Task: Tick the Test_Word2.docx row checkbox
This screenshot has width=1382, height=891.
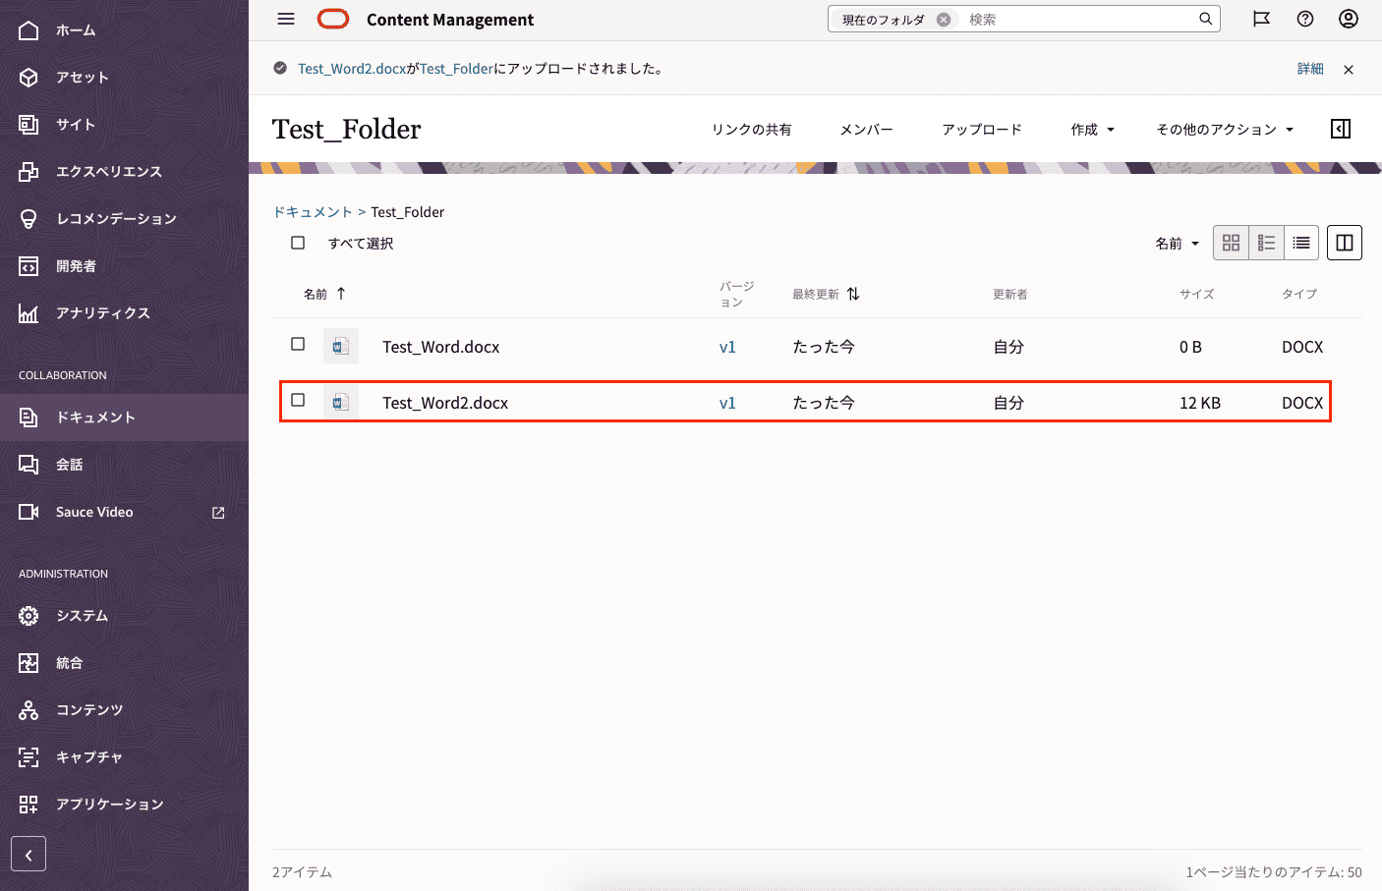Action: pyautogui.click(x=298, y=400)
